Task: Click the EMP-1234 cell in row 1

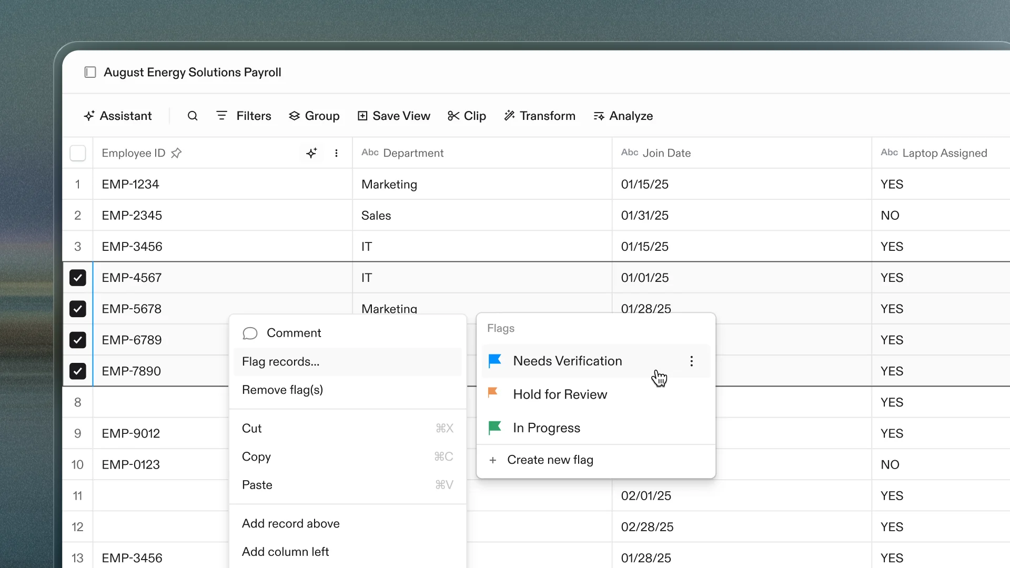Action: 130,184
